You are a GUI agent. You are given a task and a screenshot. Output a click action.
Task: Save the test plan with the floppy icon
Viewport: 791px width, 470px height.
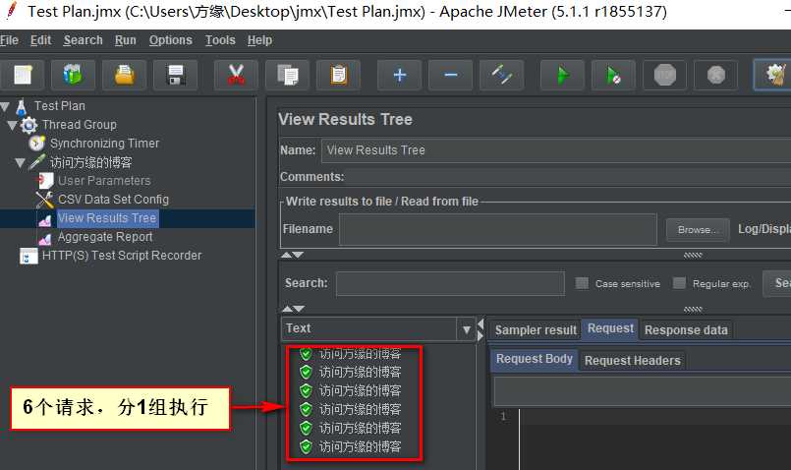click(x=175, y=76)
